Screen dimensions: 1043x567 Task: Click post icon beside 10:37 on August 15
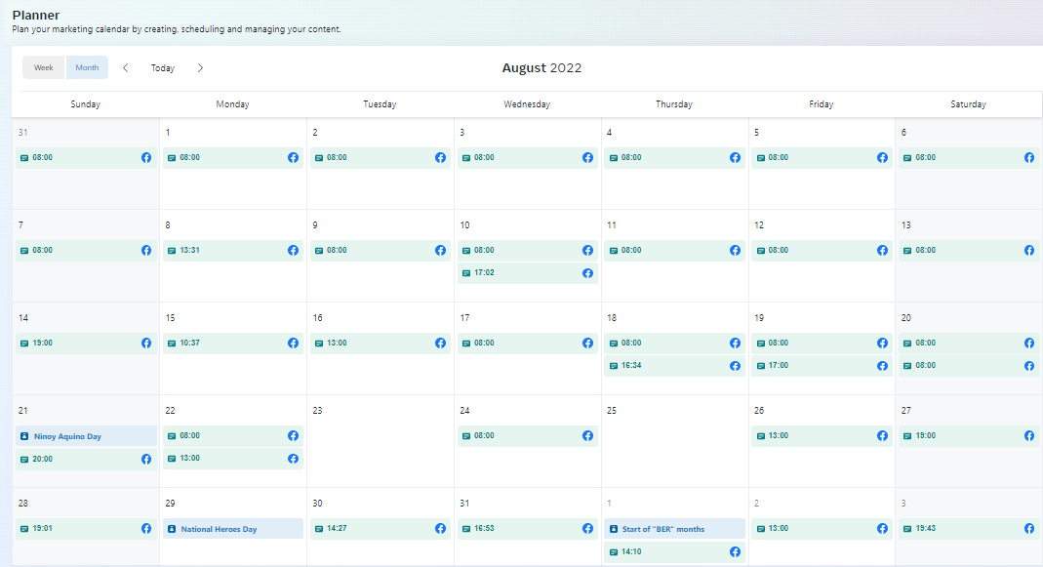click(x=172, y=344)
